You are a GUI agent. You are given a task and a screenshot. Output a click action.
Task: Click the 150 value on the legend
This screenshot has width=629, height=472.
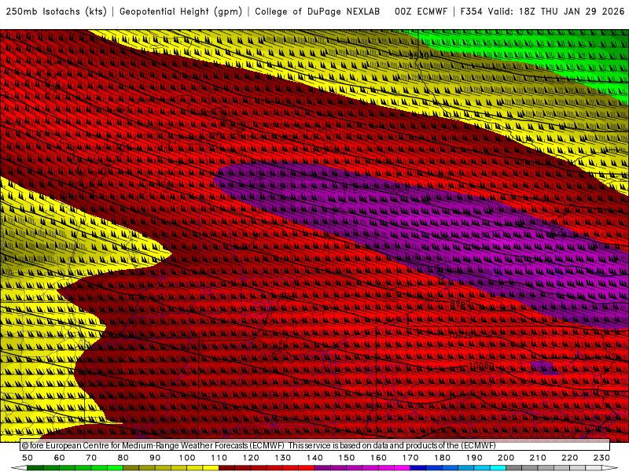tap(346, 458)
